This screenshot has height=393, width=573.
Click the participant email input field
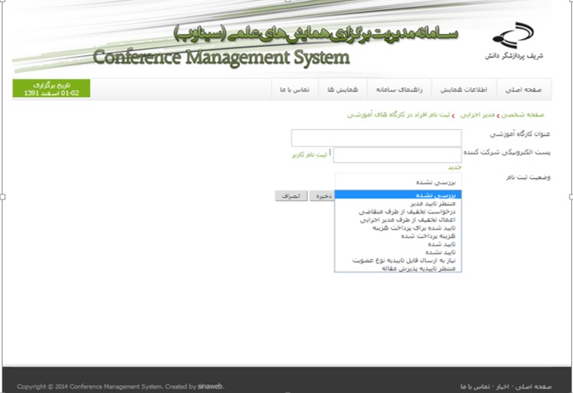pyautogui.click(x=396, y=155)
